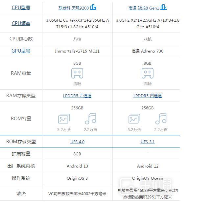Click the photo icon above right 5.2万张

[134, 119]
